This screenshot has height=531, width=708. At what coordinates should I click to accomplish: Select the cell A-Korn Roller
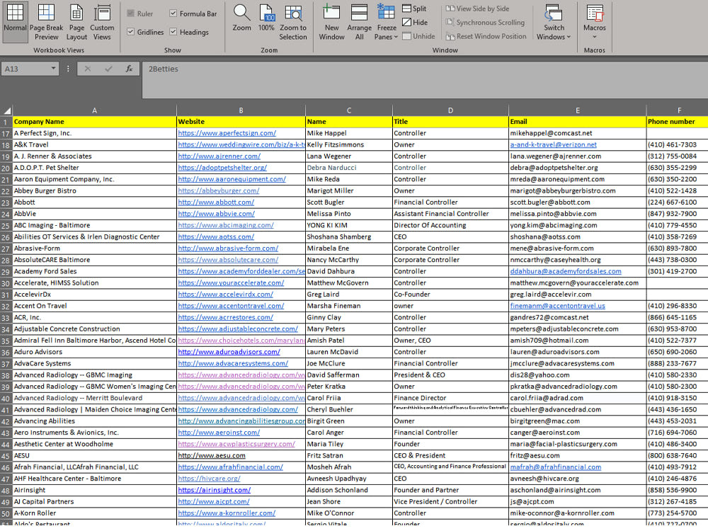click(x=94, y=513)
